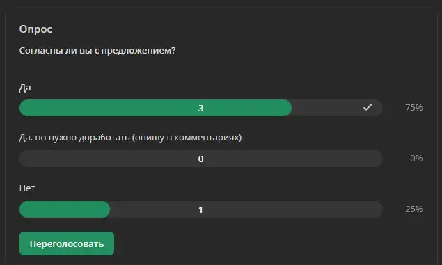Screen dimensions: 442x265
Task: Click the 0% result label
Action: coord(416,159)
